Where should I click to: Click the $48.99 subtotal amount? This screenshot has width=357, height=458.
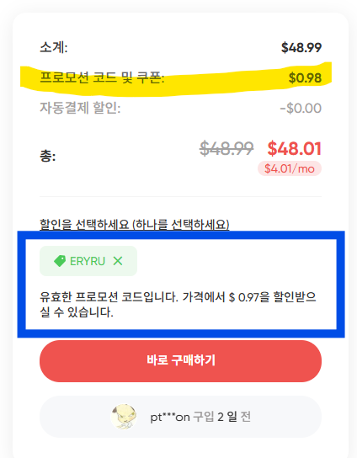(301, 47)
